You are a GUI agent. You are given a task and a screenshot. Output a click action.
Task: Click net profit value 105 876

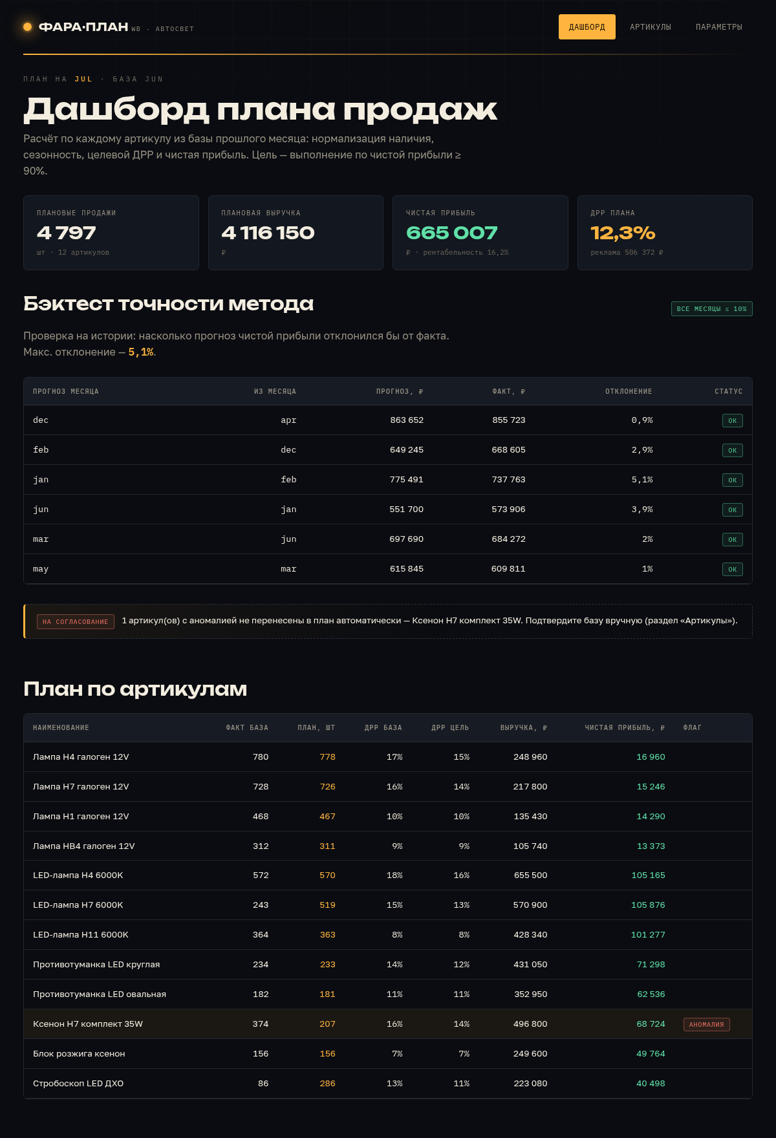648,905
